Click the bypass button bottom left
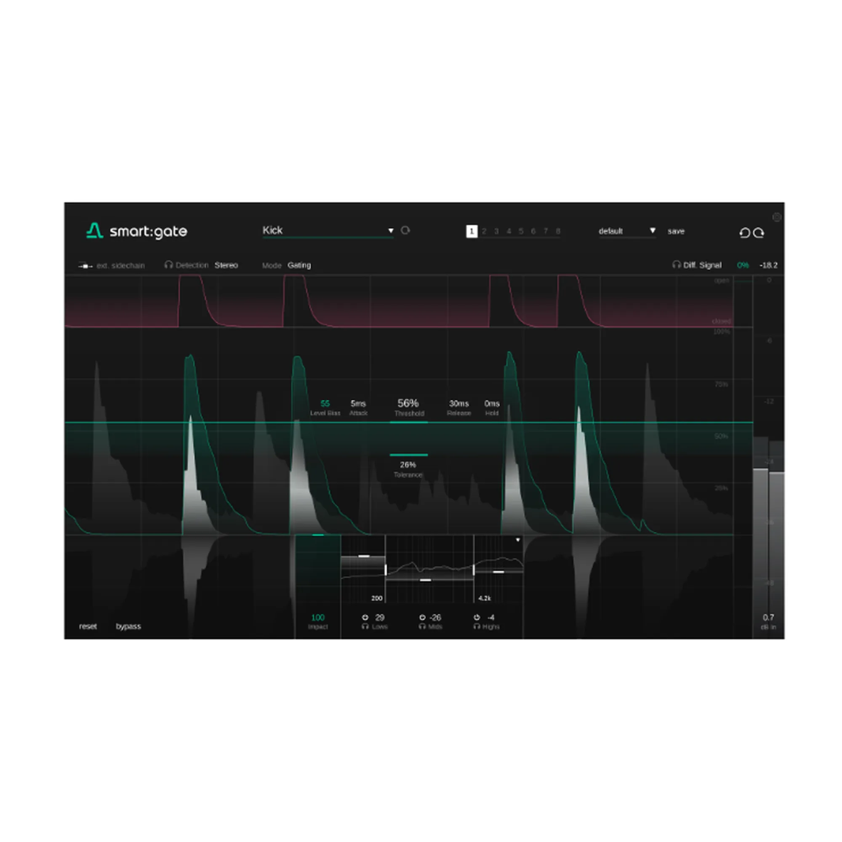The width and height of the screenshot is (842, 842). click(128, 626)
